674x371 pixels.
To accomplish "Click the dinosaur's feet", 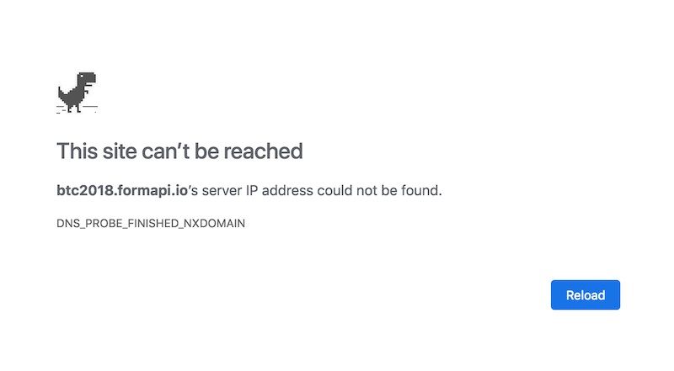I will click(x=74, y=109).
